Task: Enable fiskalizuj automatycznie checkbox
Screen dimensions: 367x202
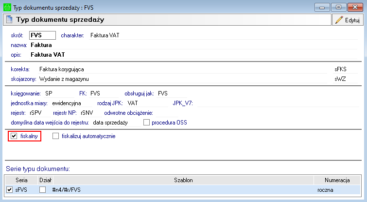Action: 55,137
